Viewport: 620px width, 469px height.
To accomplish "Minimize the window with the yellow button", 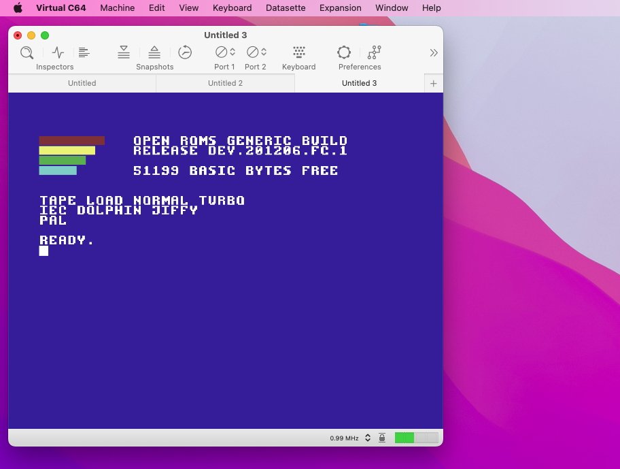I will tap(31, 35).
